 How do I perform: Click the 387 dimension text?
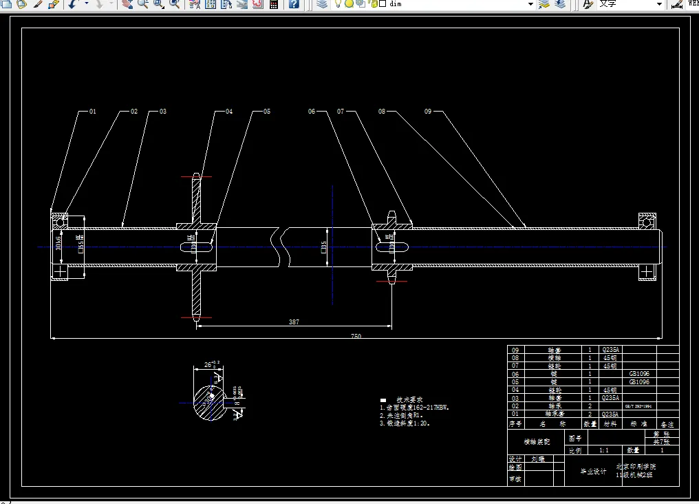(x=294, y=322)
